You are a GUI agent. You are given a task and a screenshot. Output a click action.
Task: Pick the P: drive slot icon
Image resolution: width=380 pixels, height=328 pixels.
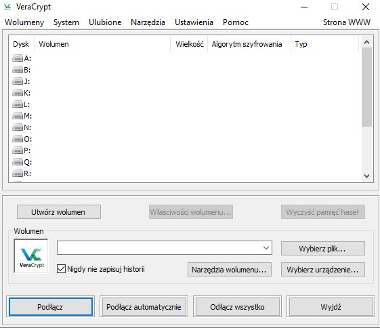coord(18,150)
